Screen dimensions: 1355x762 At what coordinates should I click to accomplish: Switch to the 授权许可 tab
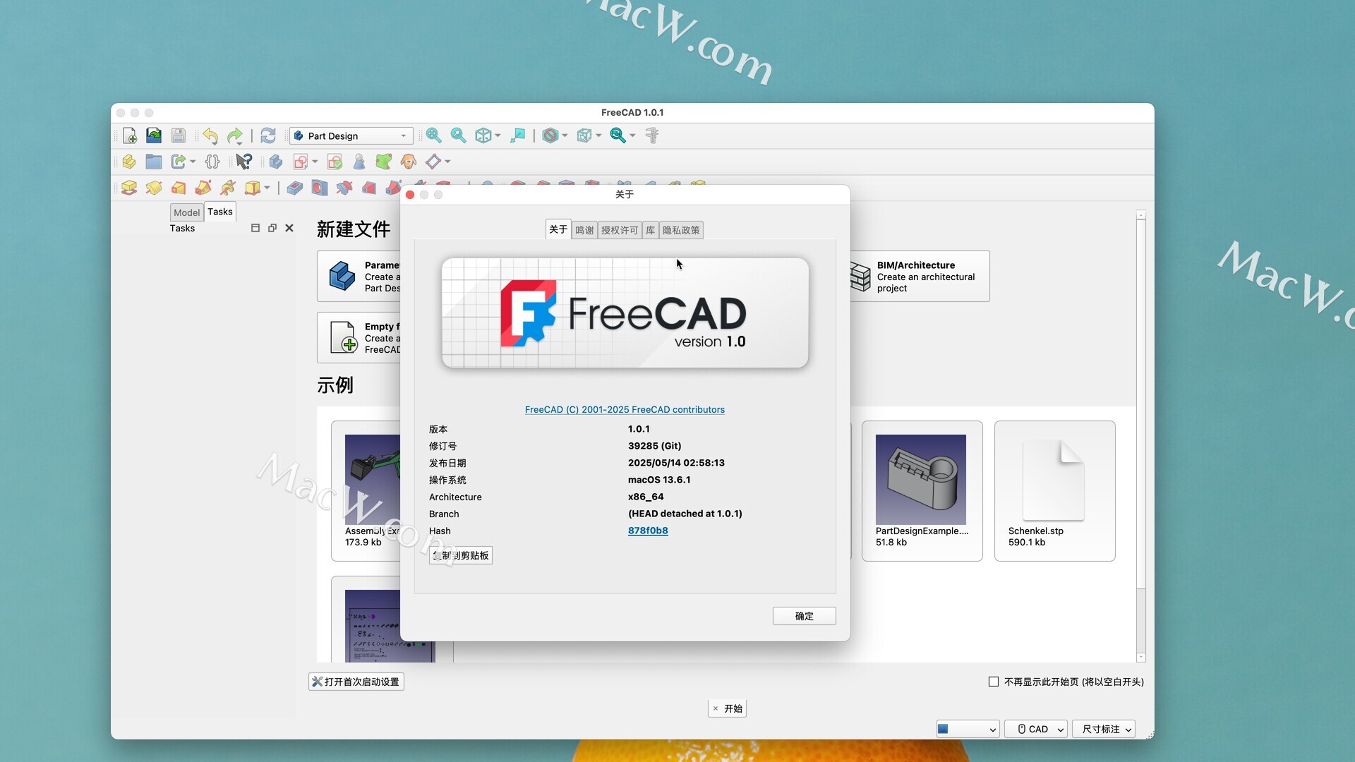[620, 230]
